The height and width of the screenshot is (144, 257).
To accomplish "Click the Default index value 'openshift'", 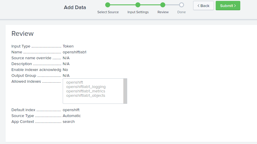I will coord(71,110).
